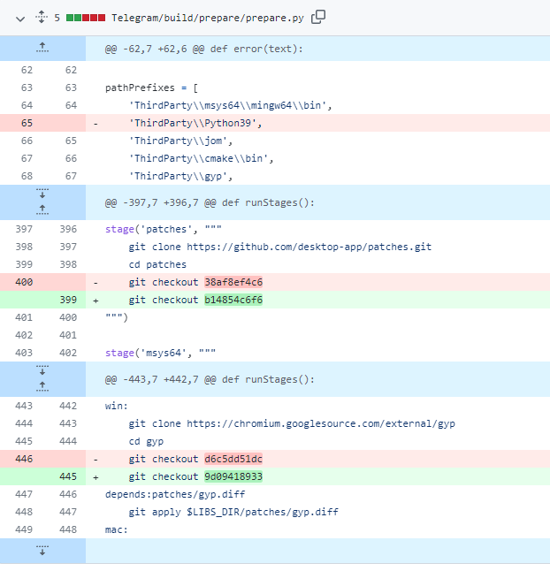Click hunk header '@@ -397,7 +396,7 @@ def runStages():'

point(210,202)
